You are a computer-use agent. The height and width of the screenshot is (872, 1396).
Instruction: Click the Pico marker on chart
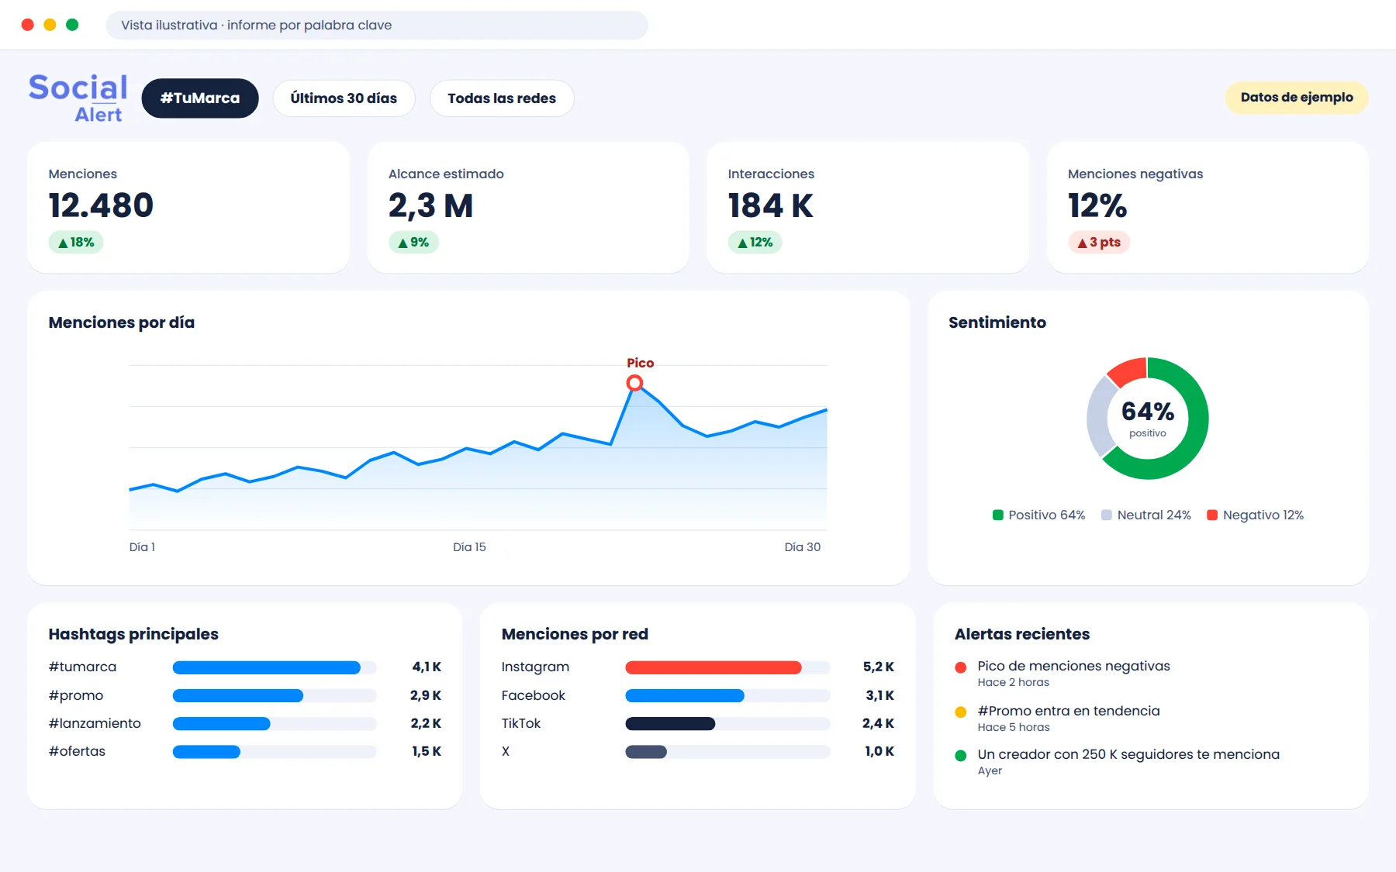(x=634, y=383)
